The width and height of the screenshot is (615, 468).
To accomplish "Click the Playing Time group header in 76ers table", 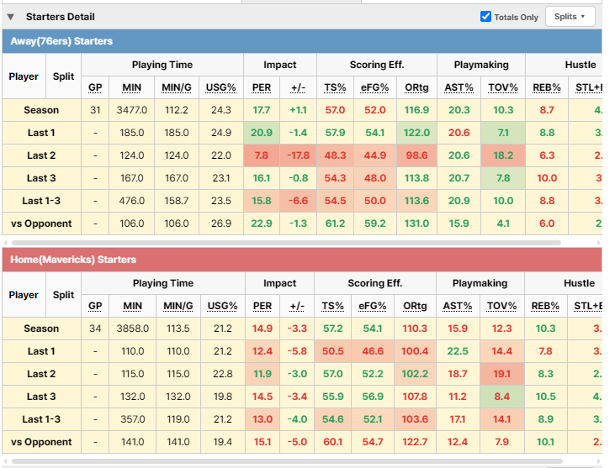I will (162, 65).
